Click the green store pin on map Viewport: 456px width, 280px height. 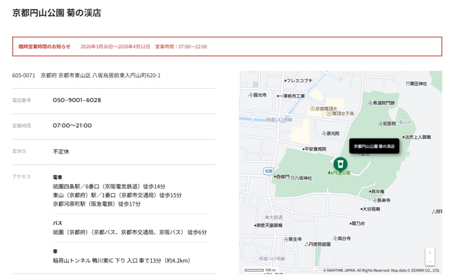pyautogui.click(x=340, y=164)
